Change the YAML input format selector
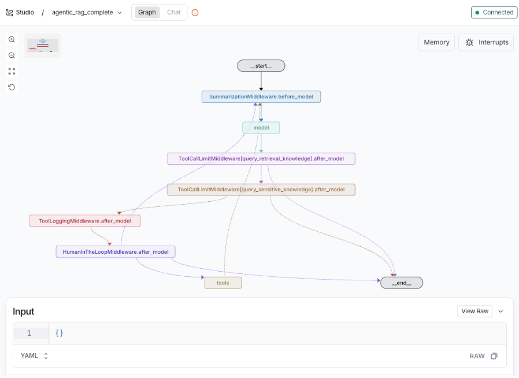 35,356
